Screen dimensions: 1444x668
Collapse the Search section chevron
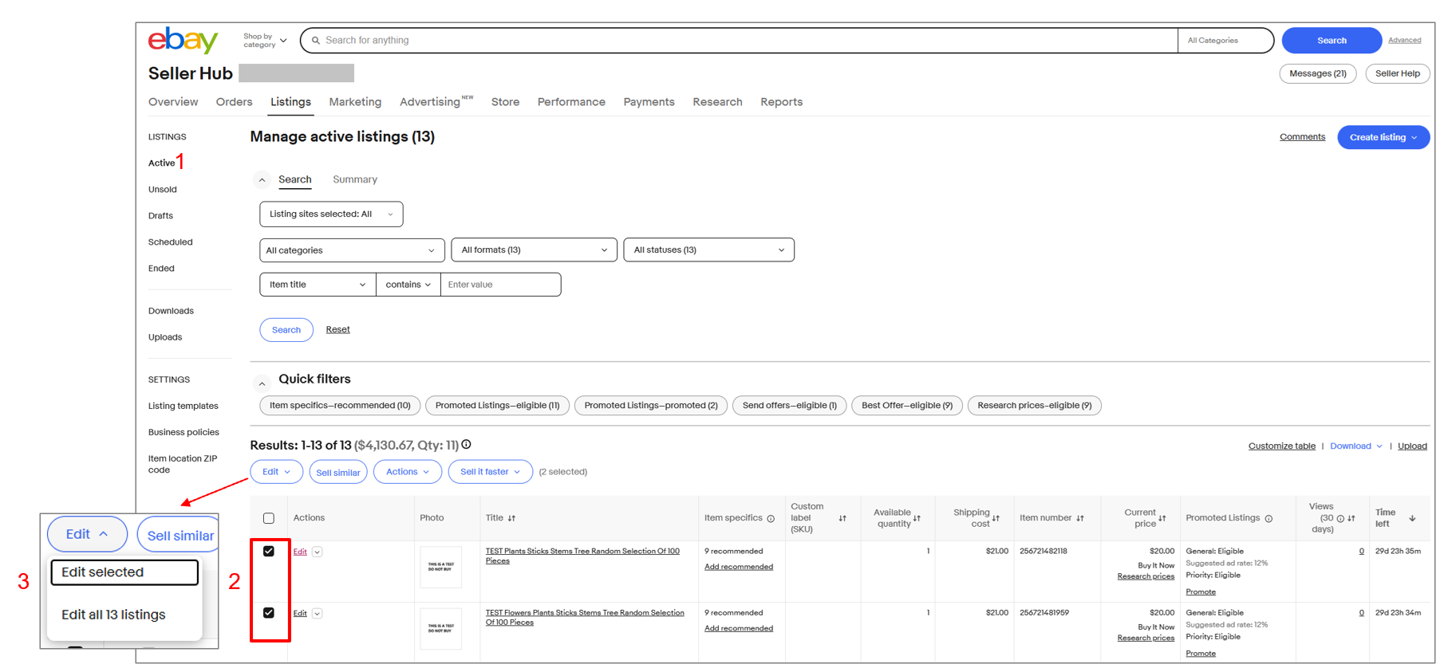point(262,180)
